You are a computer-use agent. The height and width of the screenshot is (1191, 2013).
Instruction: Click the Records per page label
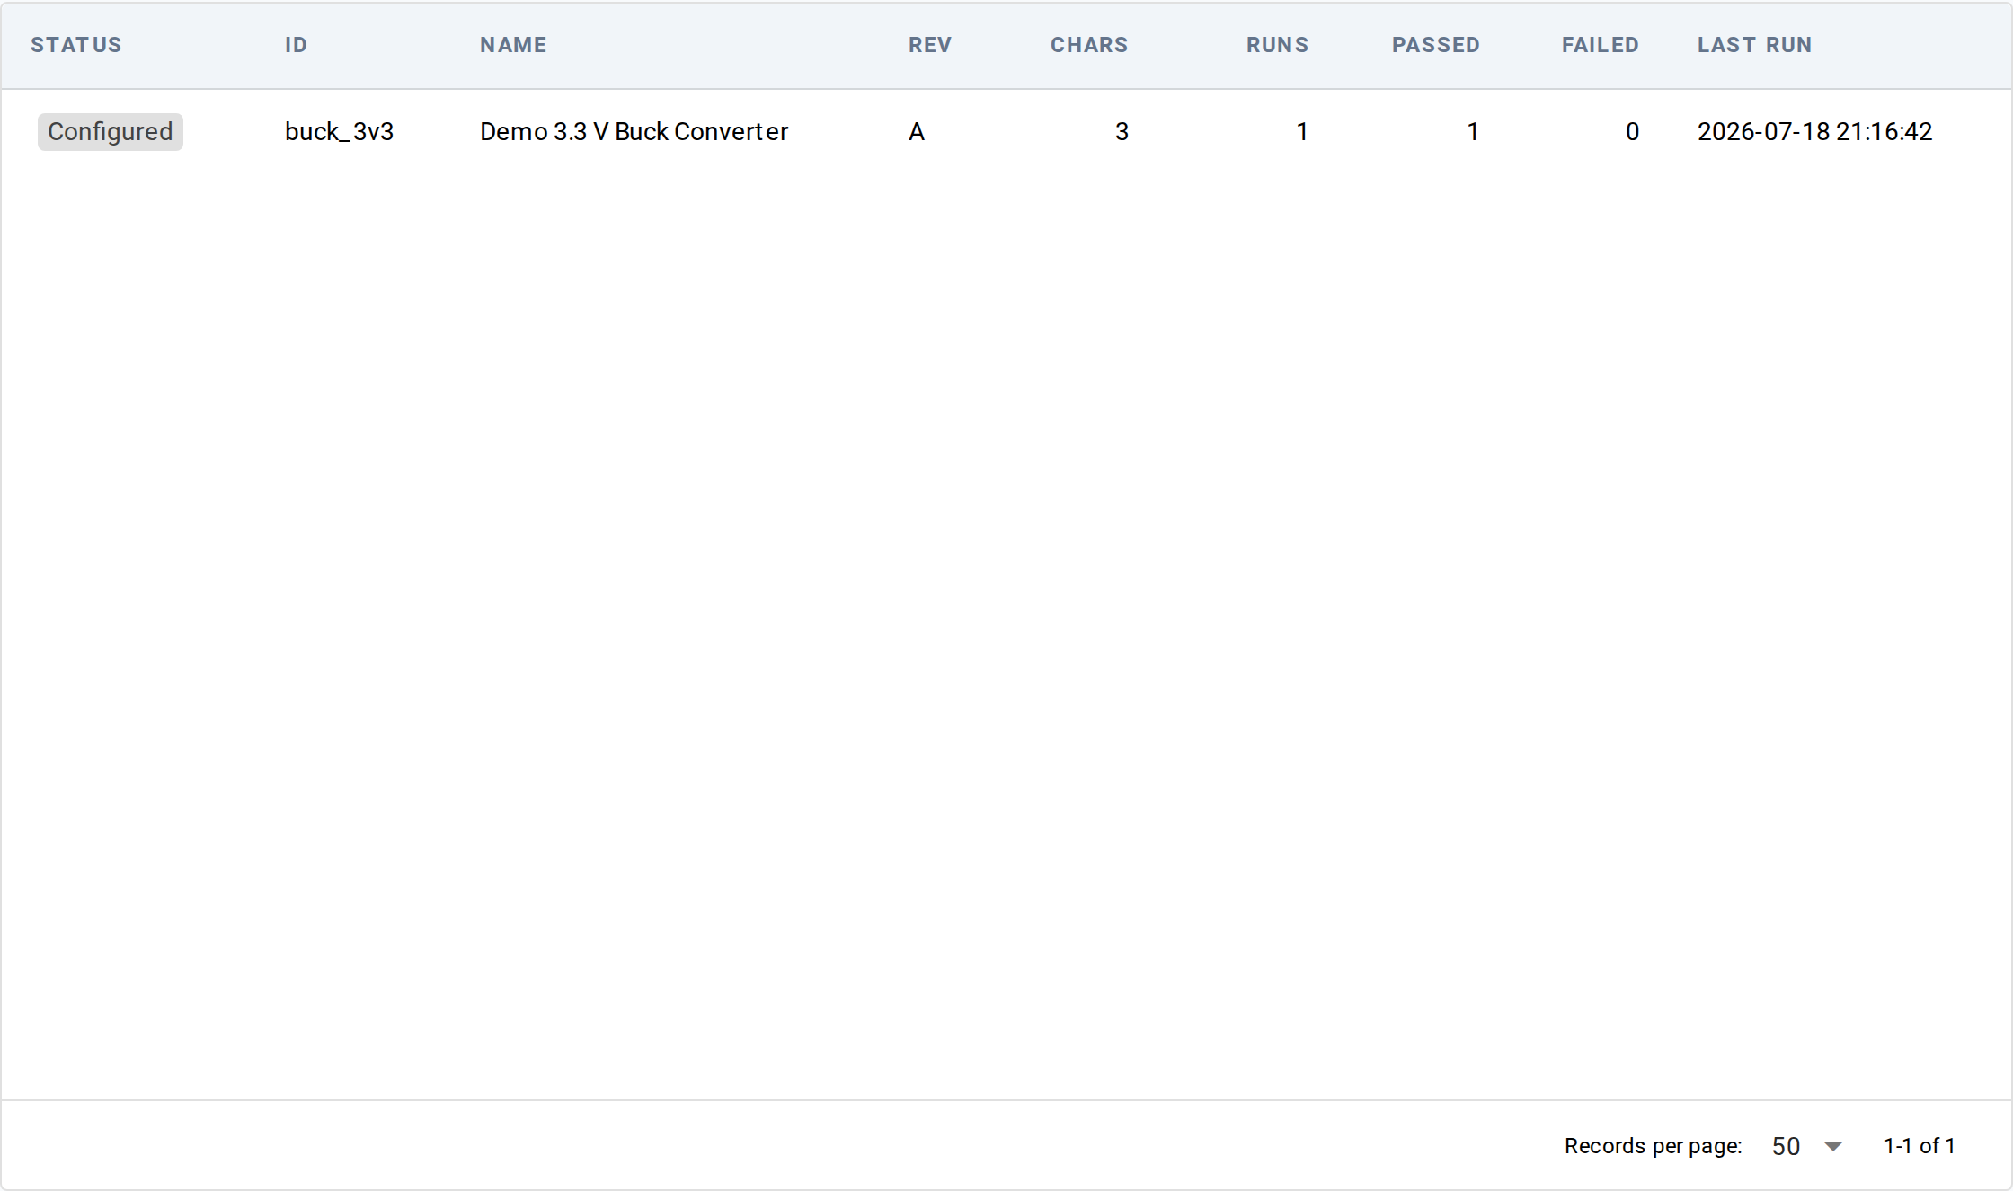click(x=1654, y=1146)
